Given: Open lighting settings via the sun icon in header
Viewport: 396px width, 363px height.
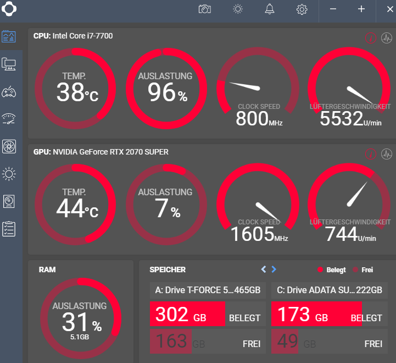Looking at the screenshot, I should (238, 9).
